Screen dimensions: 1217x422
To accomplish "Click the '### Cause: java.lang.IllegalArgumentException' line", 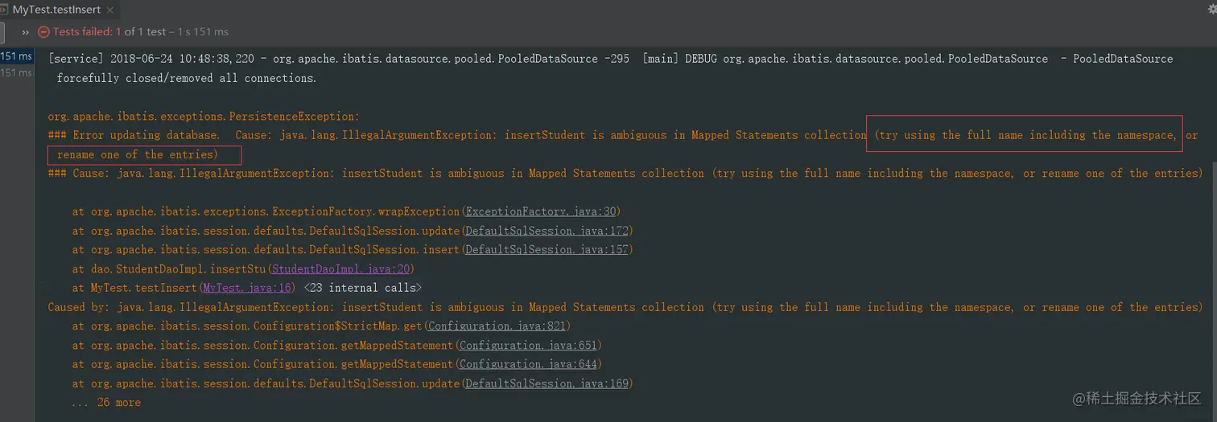I will pyautogui.click(x=625, y=174).
